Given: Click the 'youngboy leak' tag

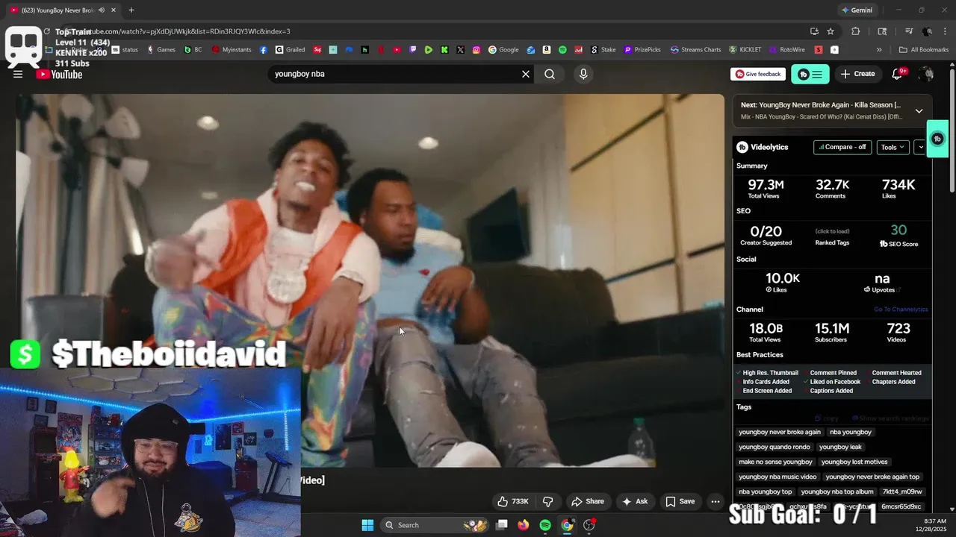Looking at the screenshot, I should [840, 447].
